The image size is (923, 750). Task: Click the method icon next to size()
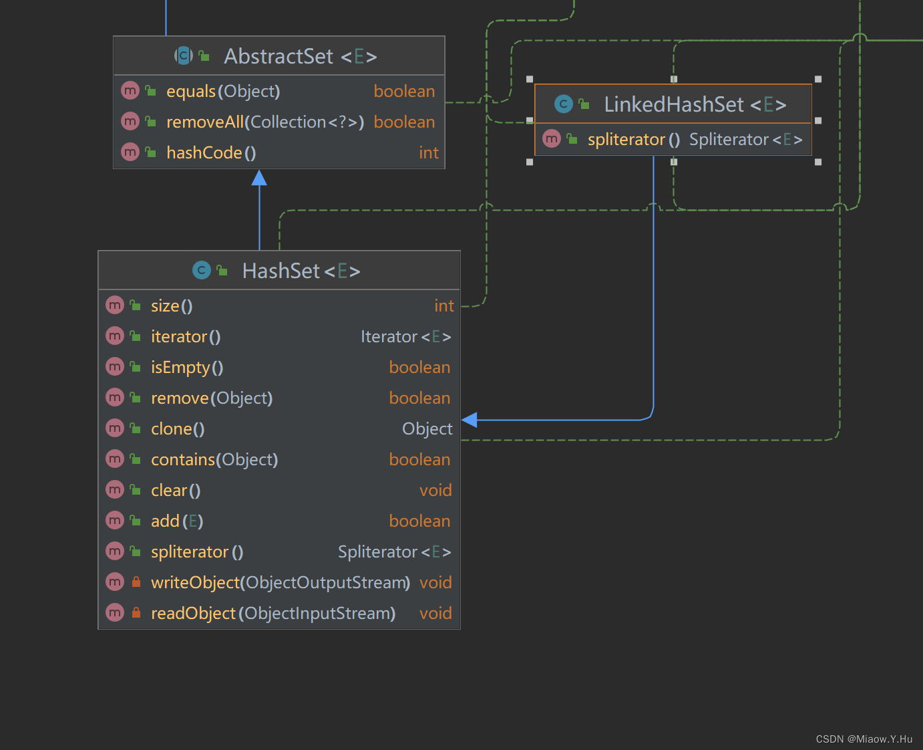(x=114, y=305)
